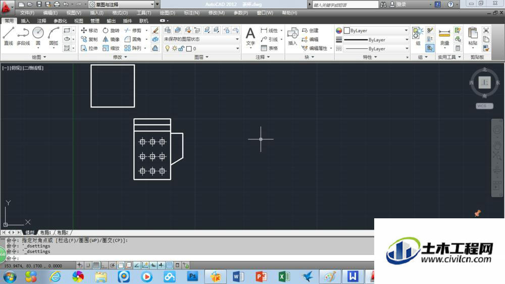
Task: Open Photoshop from the taskbar
Action: pos(192,276)
